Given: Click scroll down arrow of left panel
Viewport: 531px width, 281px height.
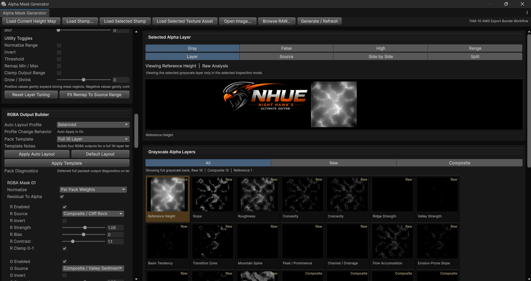Looking at the screenshot, I should (x=136, y=279).
